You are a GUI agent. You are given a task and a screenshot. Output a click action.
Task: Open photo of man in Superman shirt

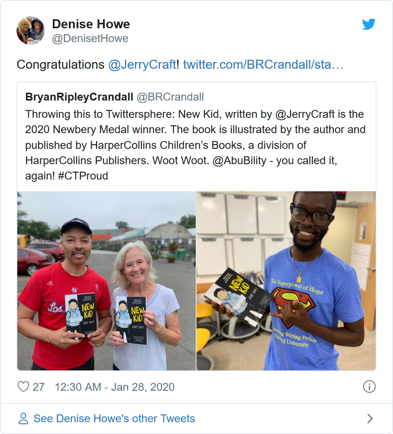[286, 281]
